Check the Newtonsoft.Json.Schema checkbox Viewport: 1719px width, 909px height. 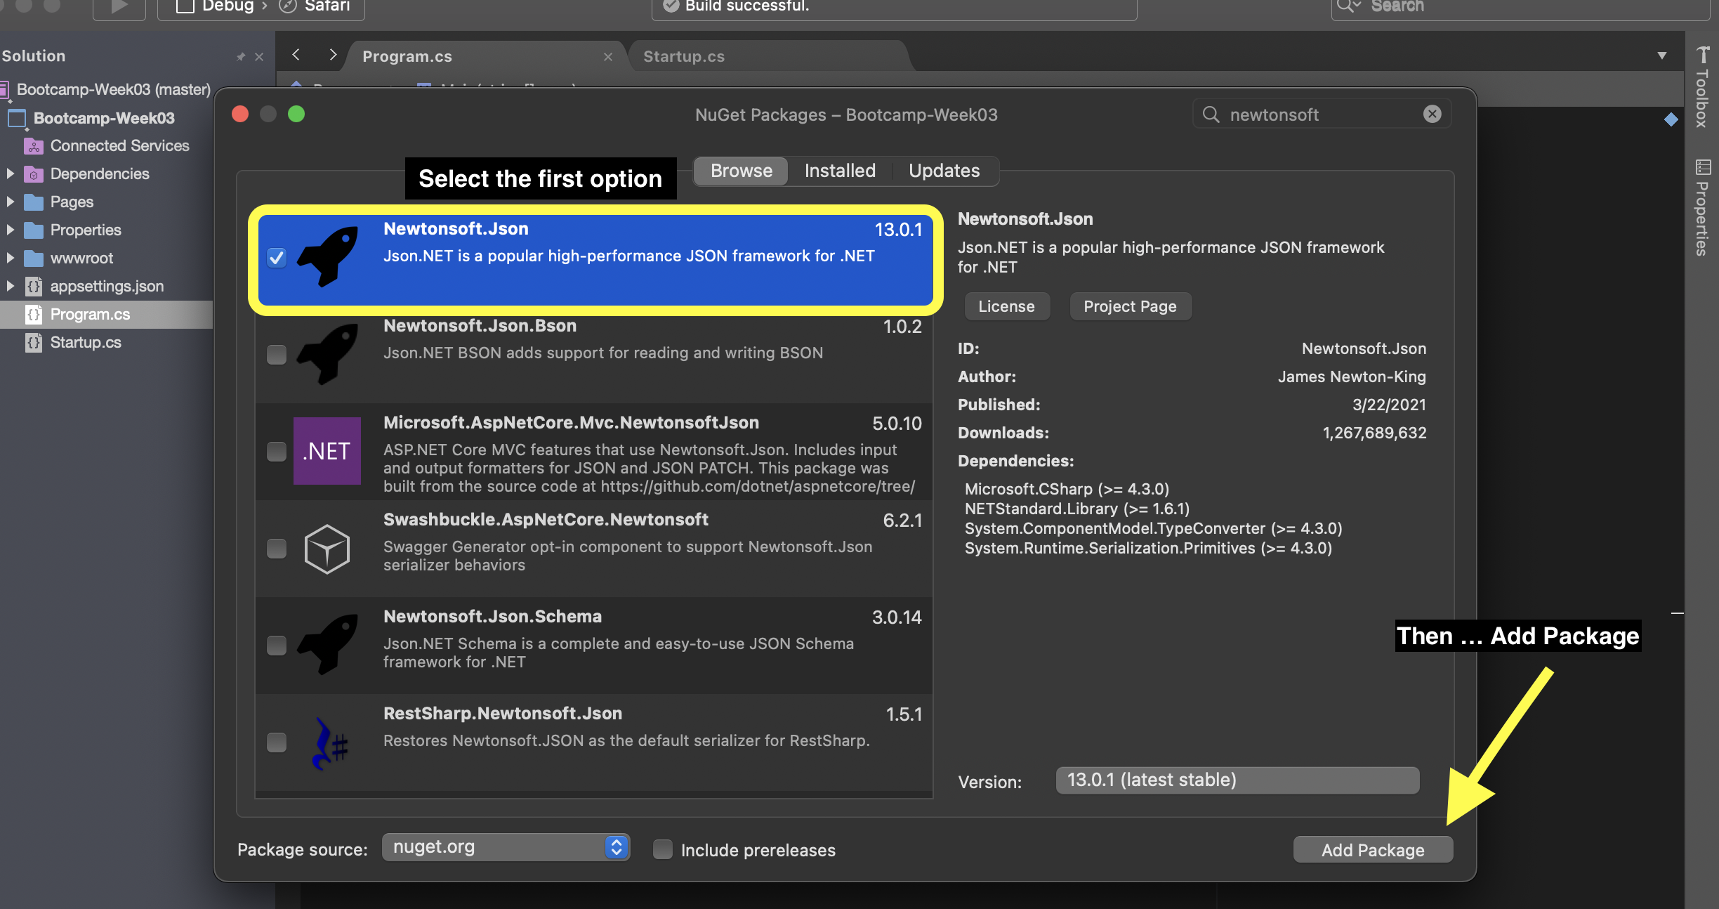277,646
